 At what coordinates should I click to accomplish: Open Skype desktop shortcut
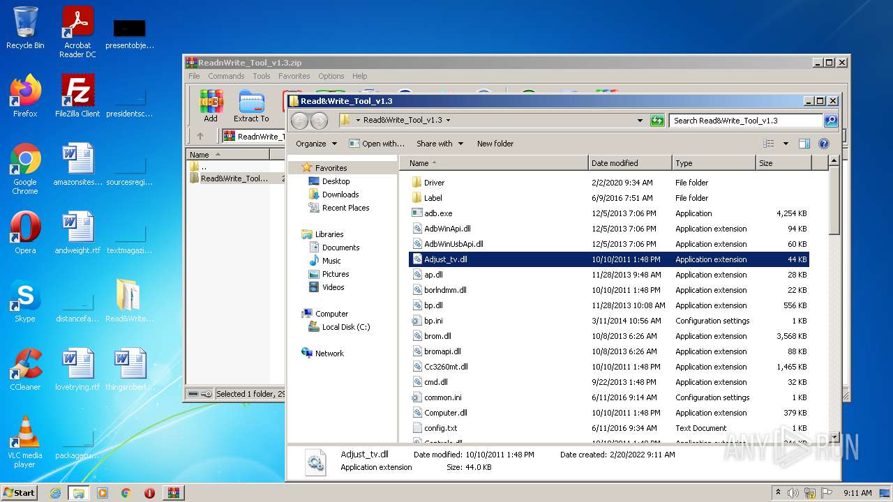tap(25, 301)
